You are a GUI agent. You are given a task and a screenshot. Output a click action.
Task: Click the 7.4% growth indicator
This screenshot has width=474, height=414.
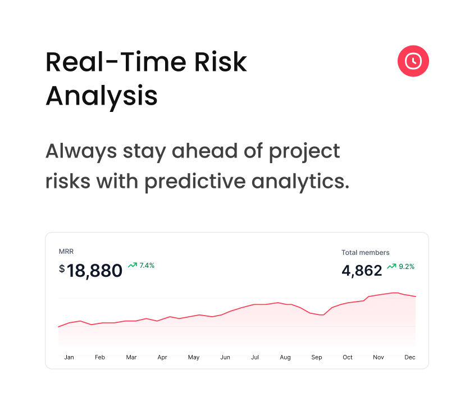click(x=147, y=265)
